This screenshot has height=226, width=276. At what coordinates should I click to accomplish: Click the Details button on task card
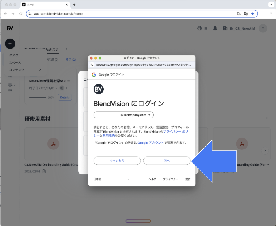tap(65, 97)
